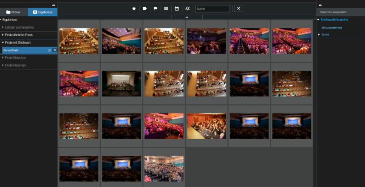The height and width of the screenshot is (187, 365).
Task: Filter photos by star rating icon
Action: pos(134,8)
